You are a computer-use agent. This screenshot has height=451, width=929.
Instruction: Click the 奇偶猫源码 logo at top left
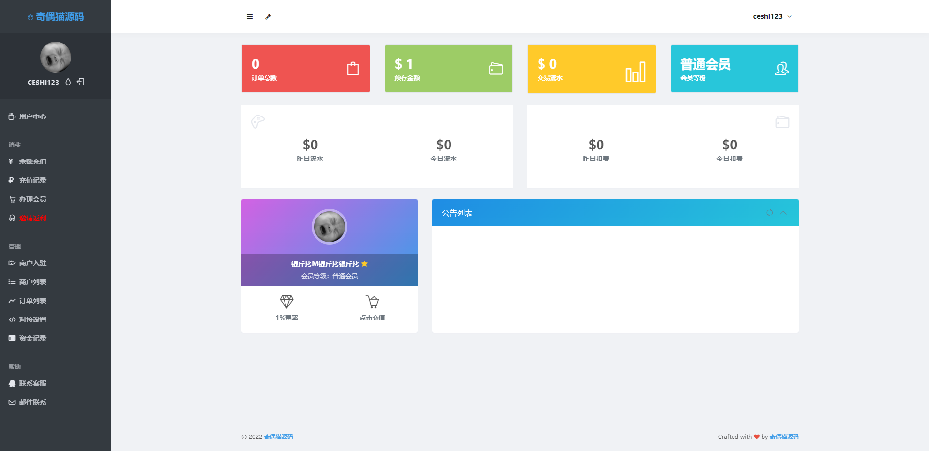point(56,16)
